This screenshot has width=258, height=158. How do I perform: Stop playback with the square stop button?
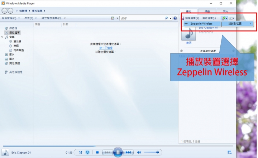coord(97,152)
